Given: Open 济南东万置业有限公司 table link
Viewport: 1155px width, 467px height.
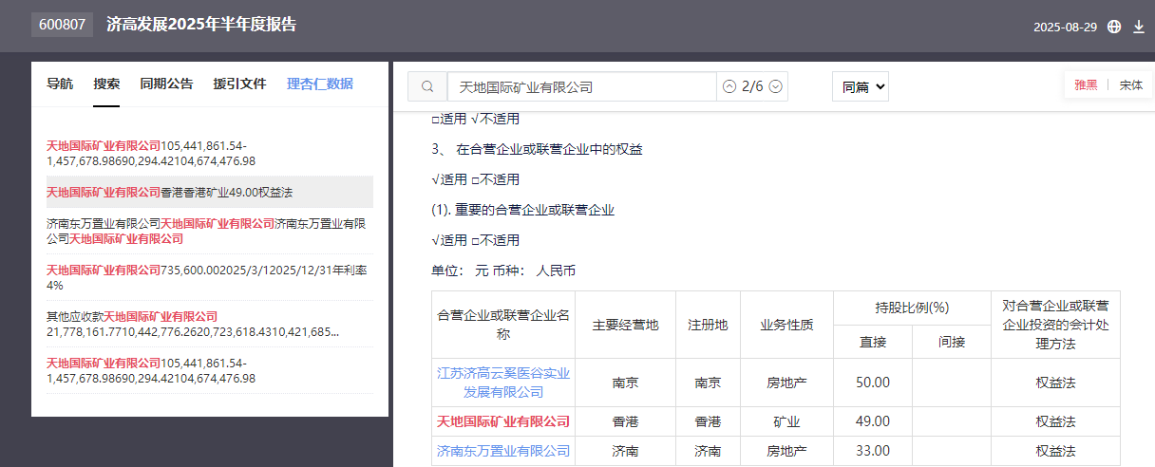Looking at the screenshot, I should pyautogui.click(x=503, y=451).
